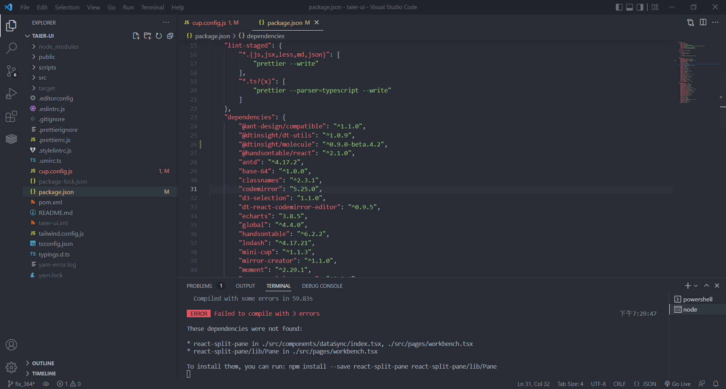Switch to the cup.config.js tab
This screenshot has width=726, height=389.
[x=212, y=23]
